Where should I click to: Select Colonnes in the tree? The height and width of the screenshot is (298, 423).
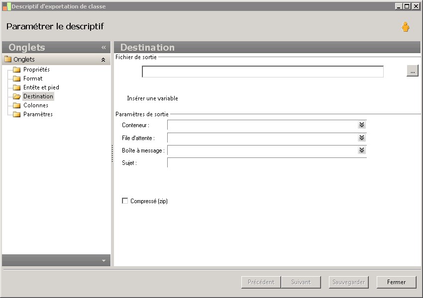(x=36, y=105)
